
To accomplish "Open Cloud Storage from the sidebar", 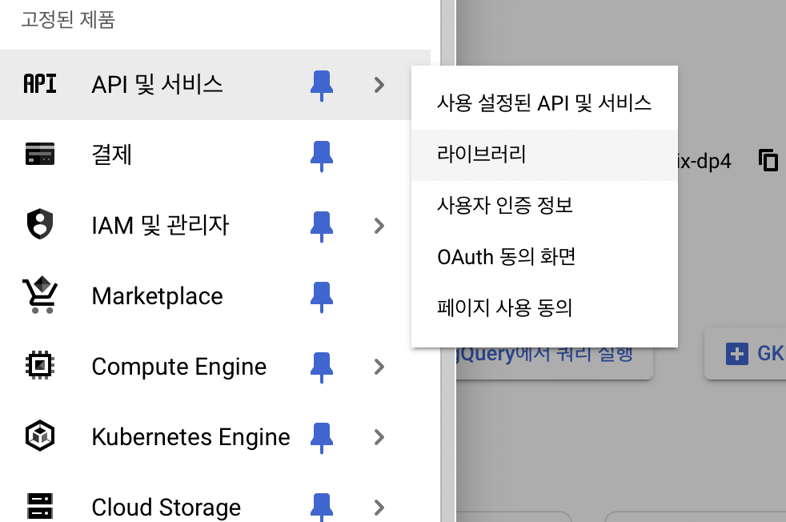I will click(166, 508).
